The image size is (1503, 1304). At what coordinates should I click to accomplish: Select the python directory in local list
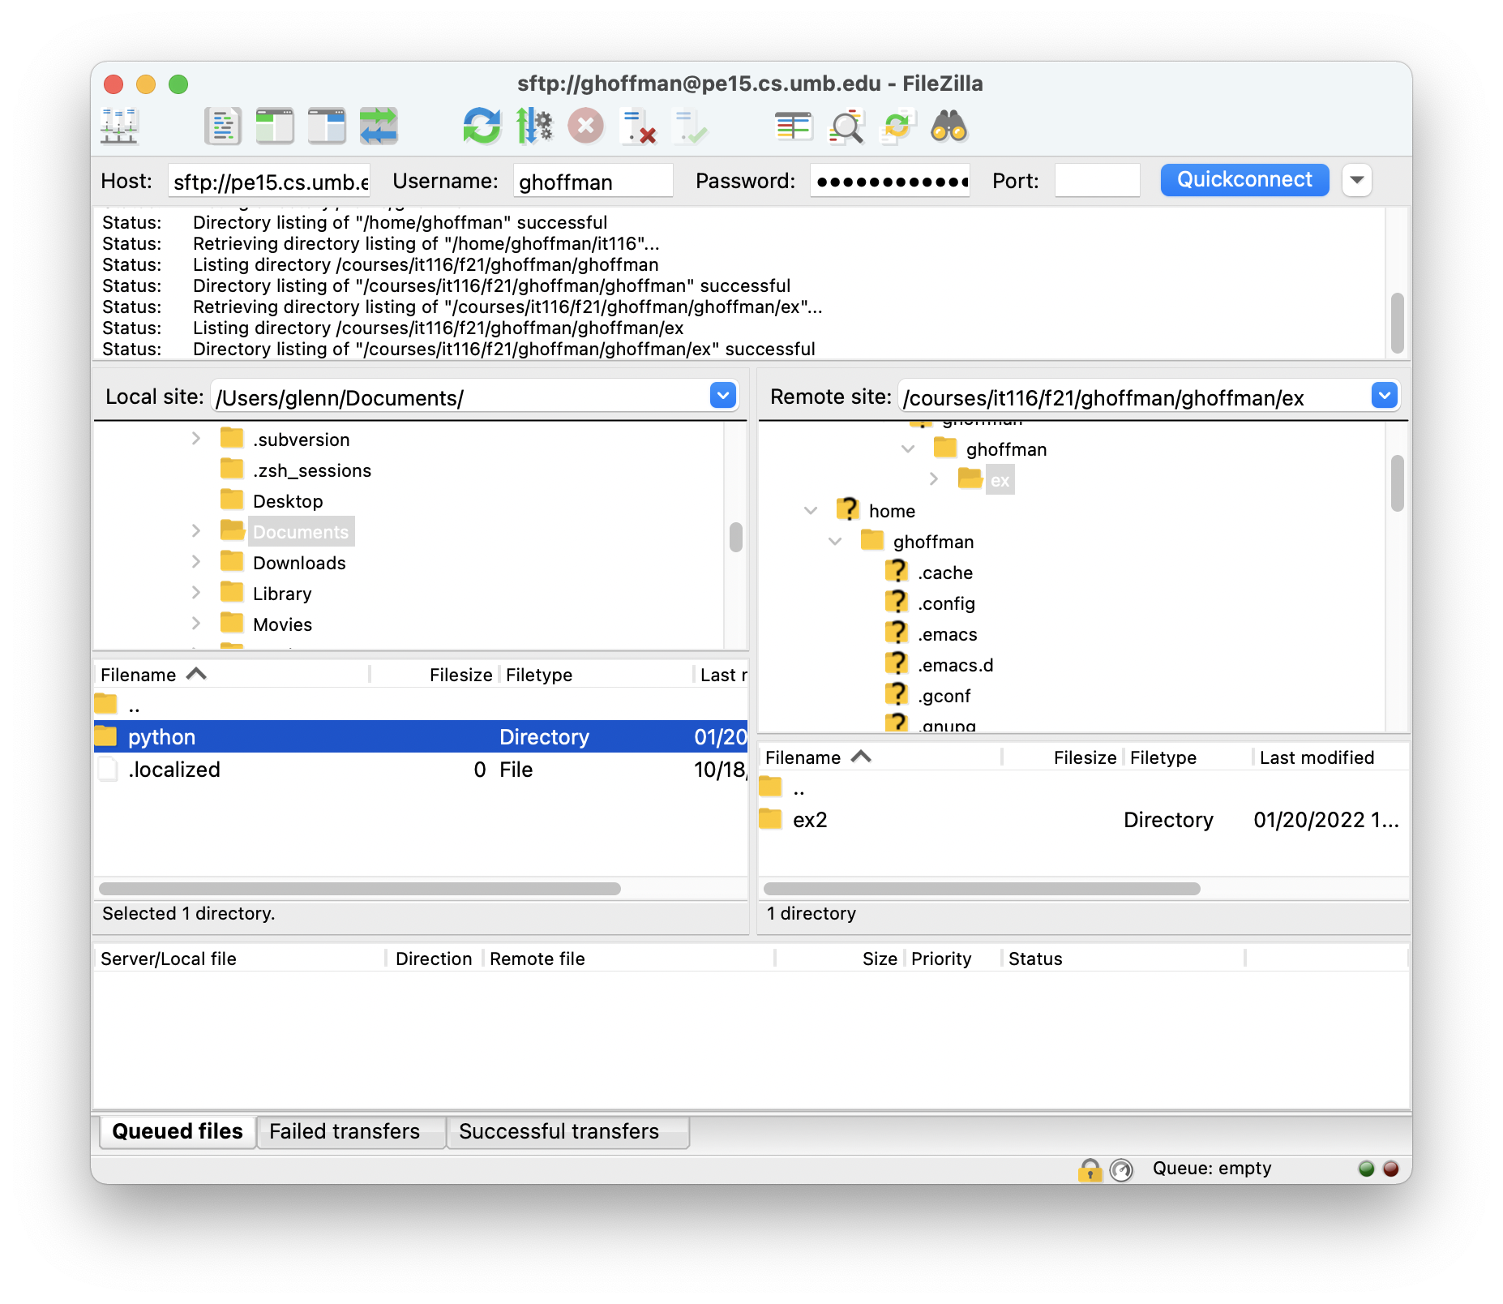click(x=421, y=736)
